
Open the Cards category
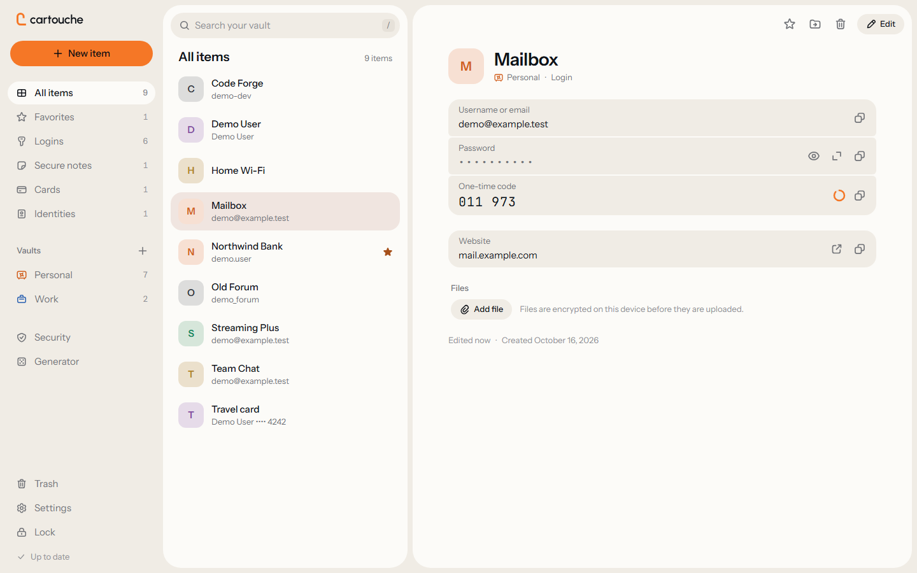click(x=82, y=190)
